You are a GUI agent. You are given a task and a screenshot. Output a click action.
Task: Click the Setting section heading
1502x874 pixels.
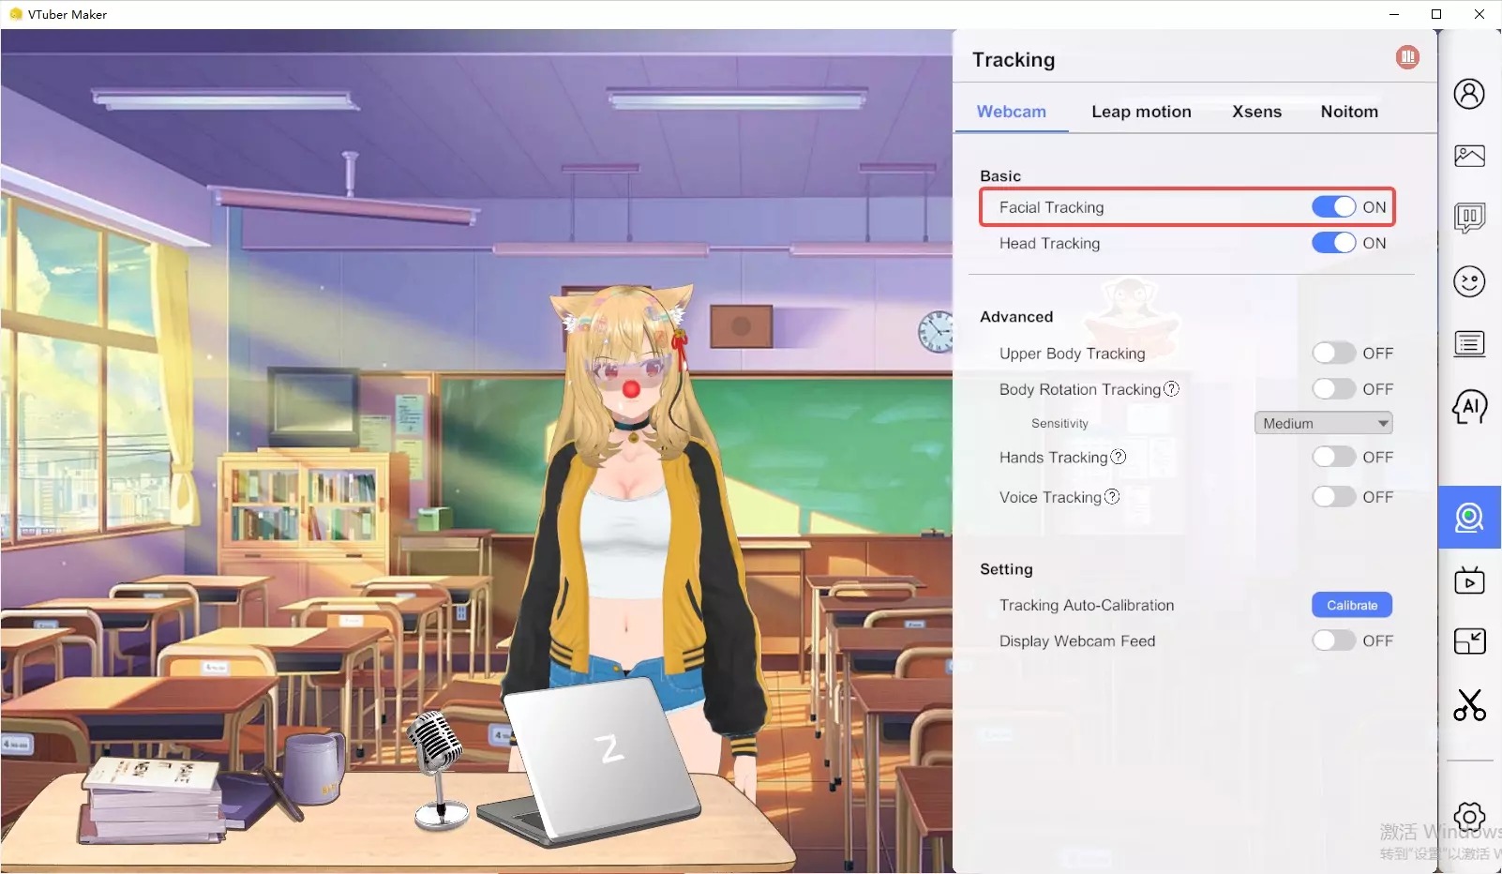[1006, 569]
